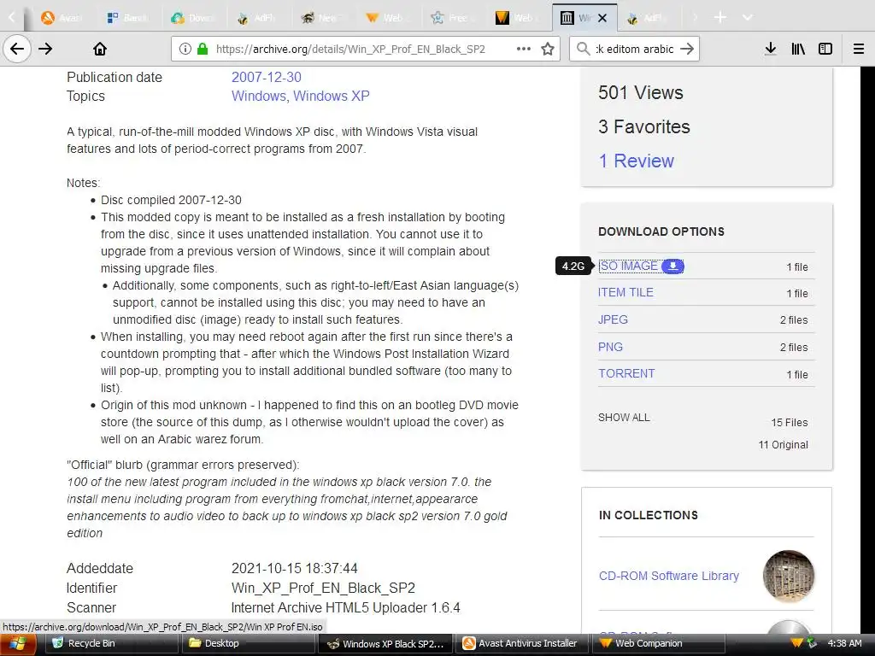The height and width of the screenshot is (656, 875).
Task: Open the 1 Review link
Action: (x=636, y=161)
